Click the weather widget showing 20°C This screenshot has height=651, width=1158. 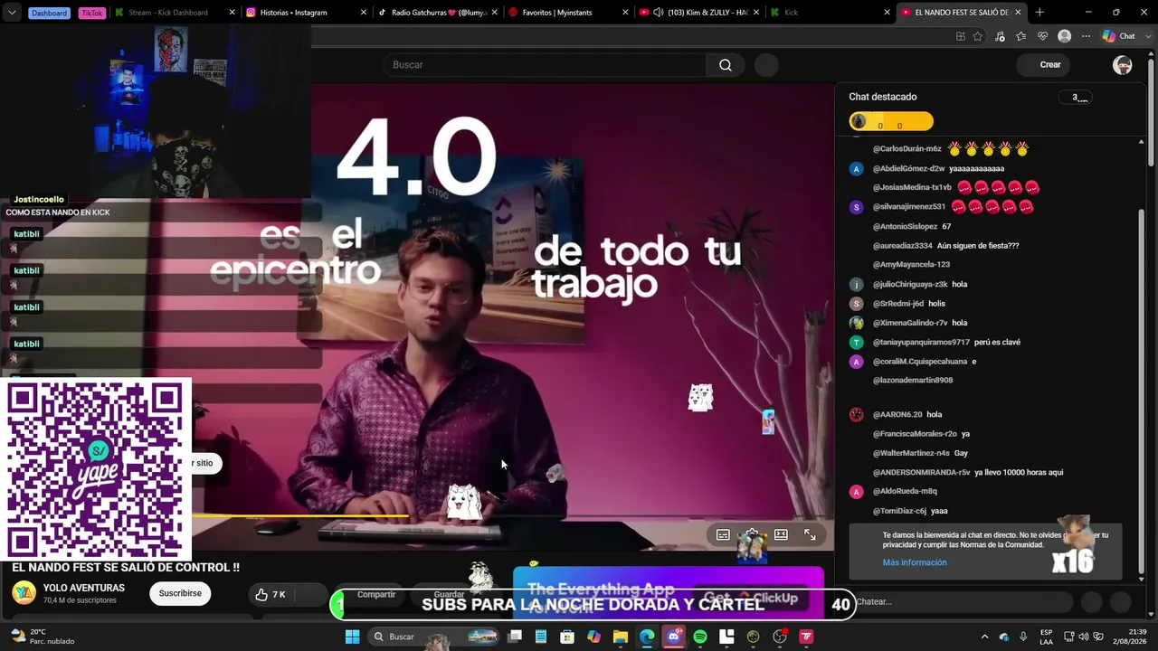pos(41,637)
